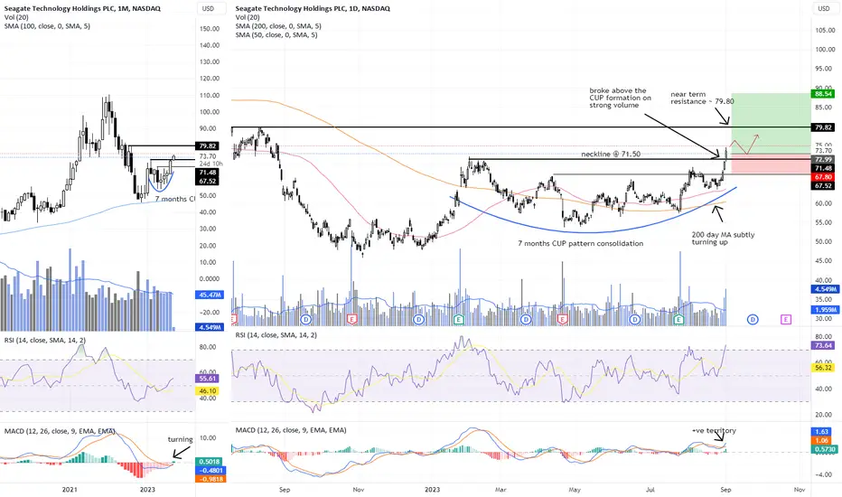Select the 'broke above the CUP formation' annotation
This screenshot has height=497, width=842.
(x=621, y=98)
